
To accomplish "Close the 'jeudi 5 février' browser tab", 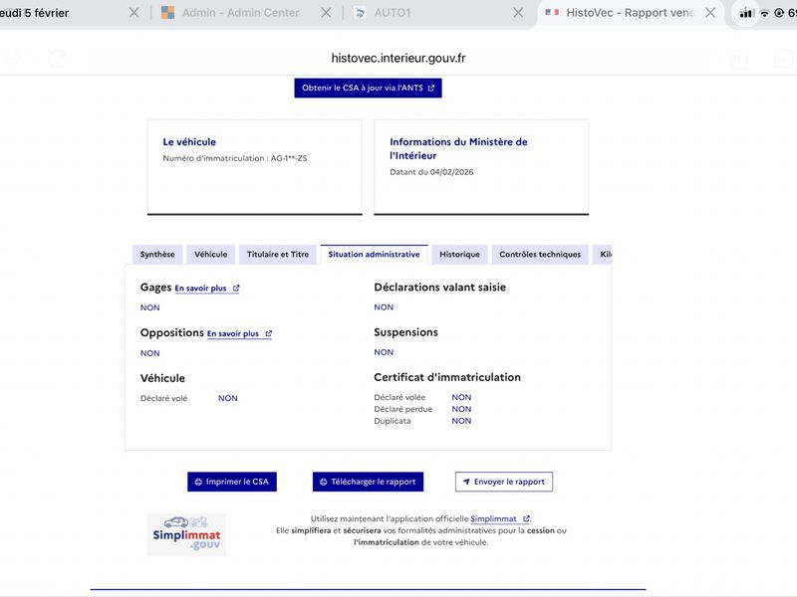I will click(x=134, y=13).
